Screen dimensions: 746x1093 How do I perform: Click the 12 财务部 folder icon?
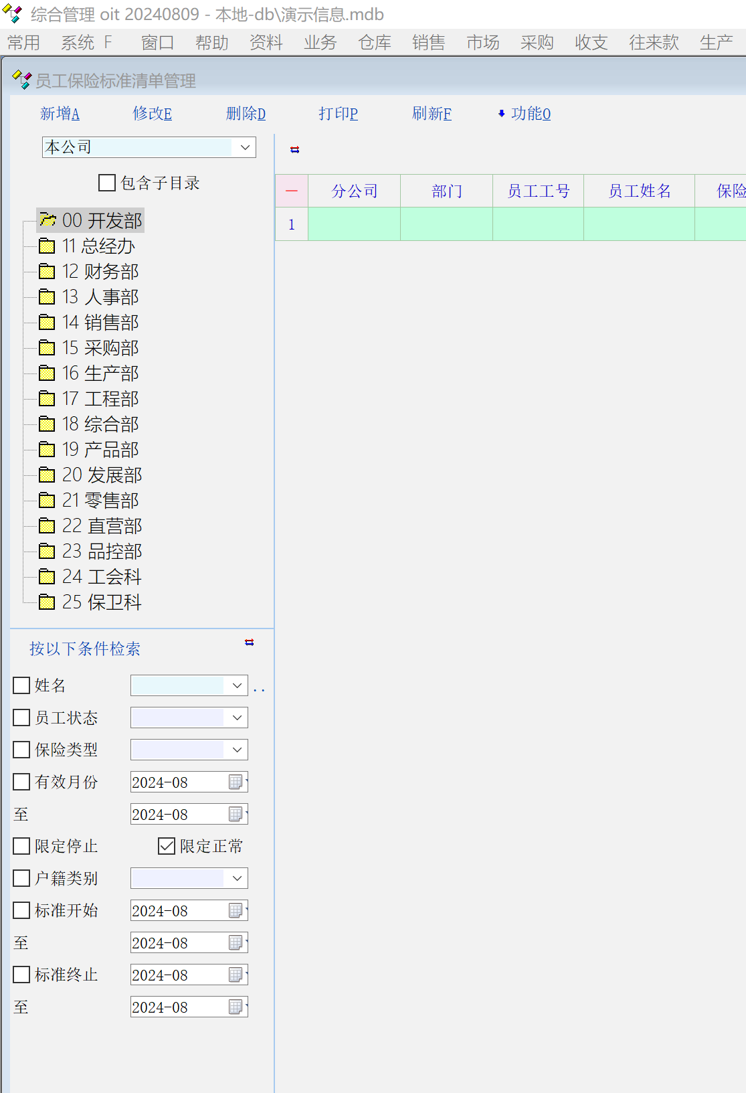tap(47, 272)
